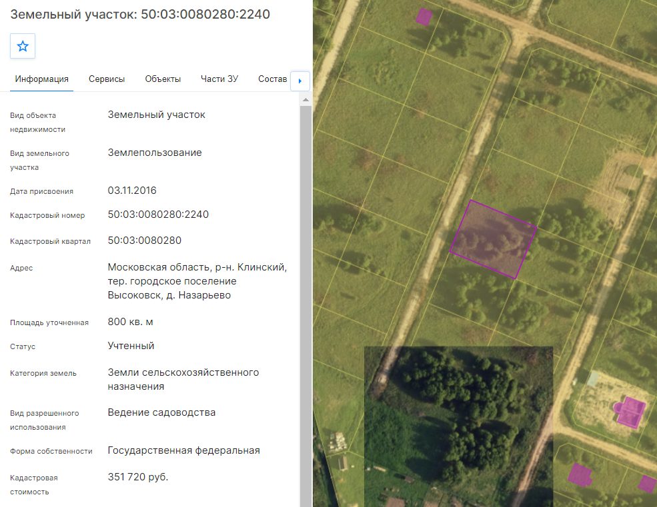Switch to the Сервисы tab
This screenshot has width=657, height=507.
click(107, 79)
